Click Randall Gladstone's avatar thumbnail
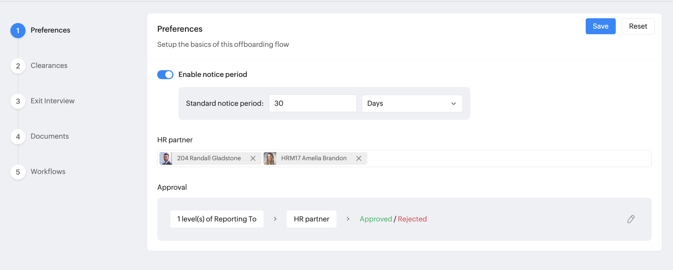 [x=166, y=158]
